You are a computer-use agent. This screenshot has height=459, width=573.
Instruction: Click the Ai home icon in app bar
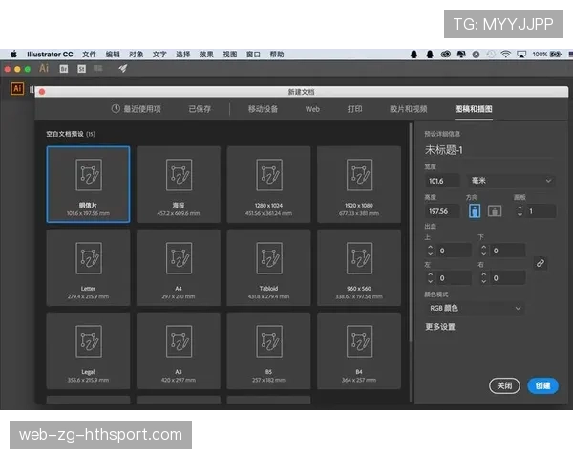click(x=44, y=68)
